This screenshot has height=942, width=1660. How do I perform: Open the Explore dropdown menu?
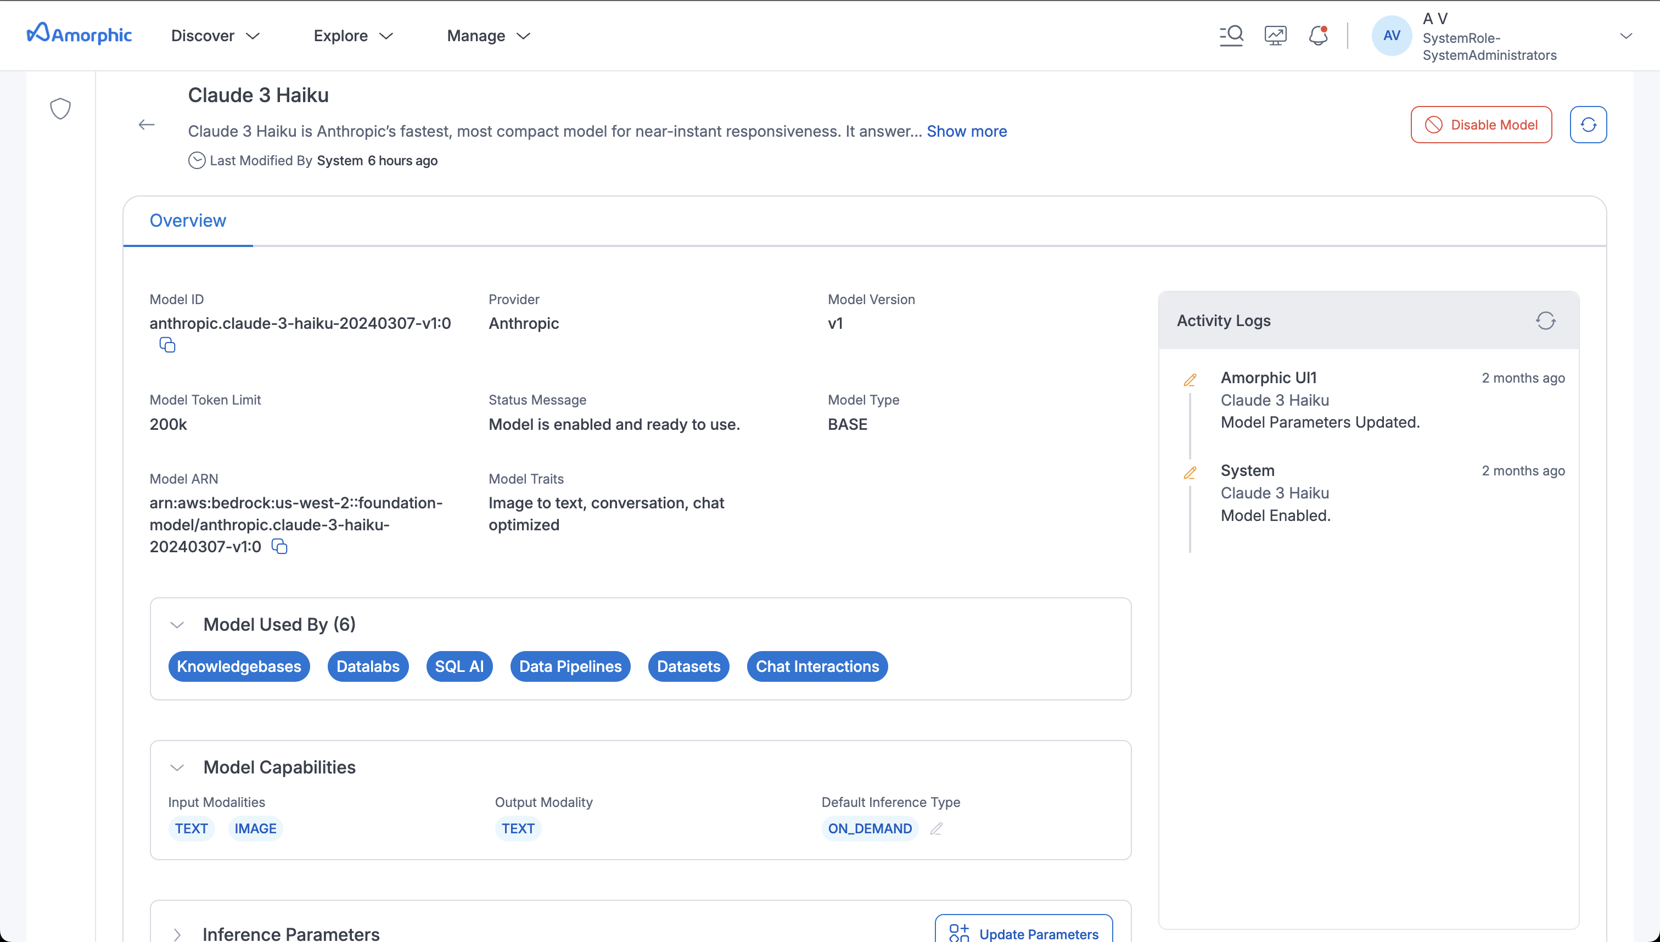353,36
